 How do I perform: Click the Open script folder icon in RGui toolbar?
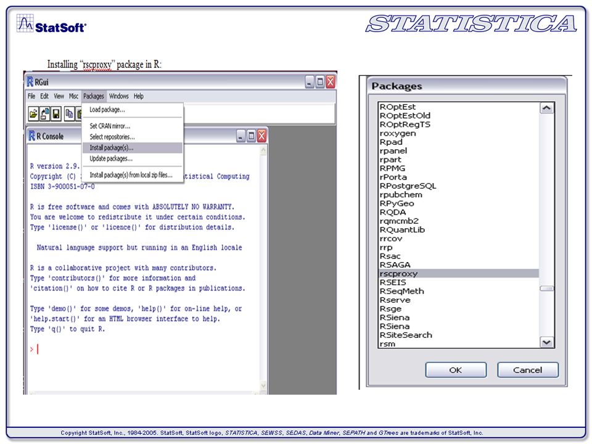[x=33, y=113]
